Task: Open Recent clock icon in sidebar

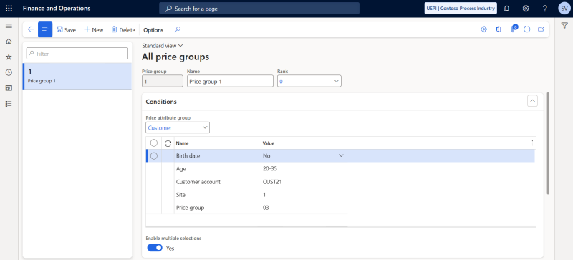Action: (x=9, y=72)
